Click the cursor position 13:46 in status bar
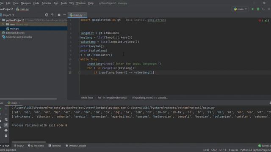Viewport: 271px width, 152px height. coord(206,150)
